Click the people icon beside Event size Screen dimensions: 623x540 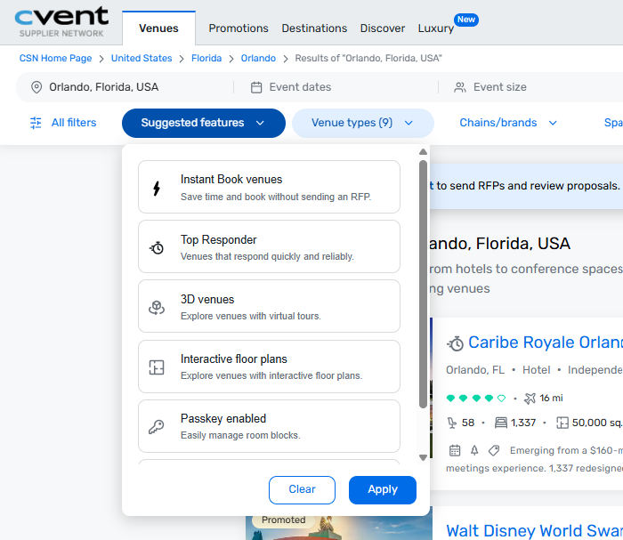point(460,87)
